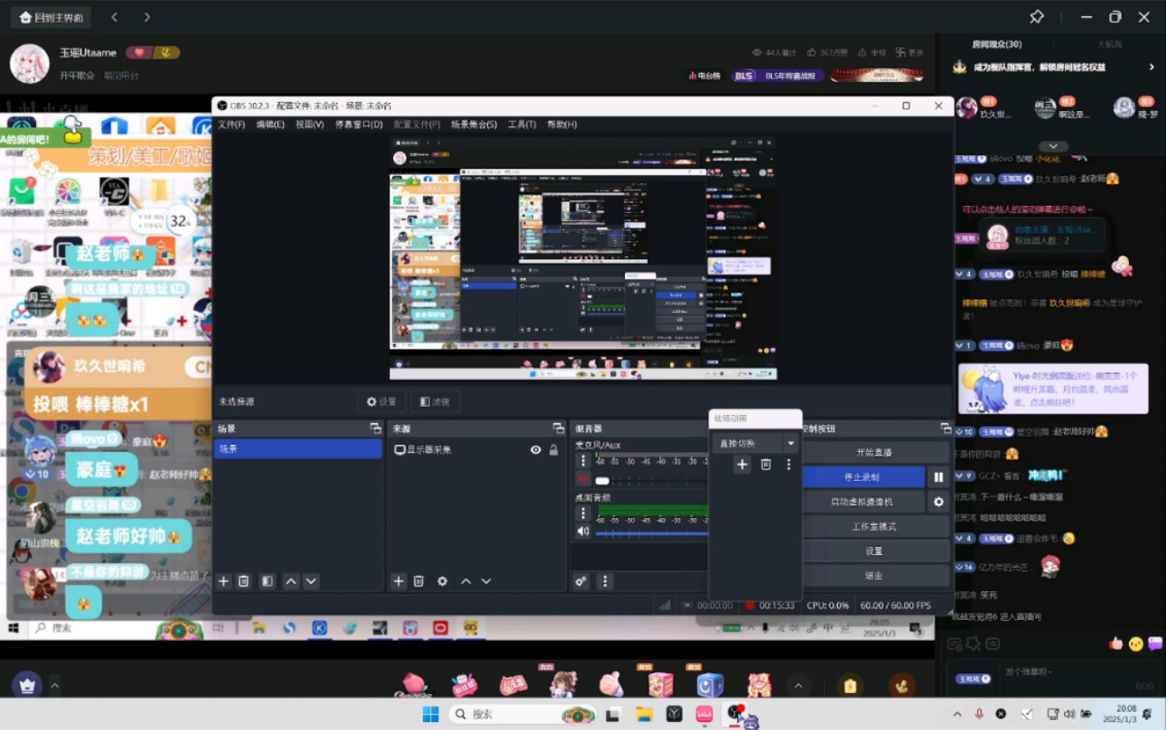Delete the selected OBS scene
The width and height of the screenshot is (1166, 730).
click(x=244, y=581)
